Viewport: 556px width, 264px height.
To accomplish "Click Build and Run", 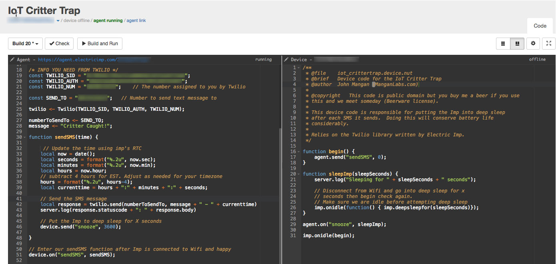I will pyautogui.click(x=100, y=44).
